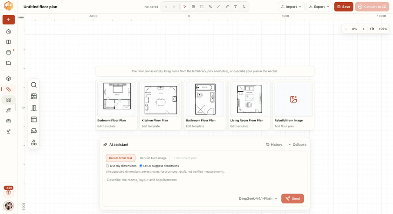
Task: Open the plant sprout sidebar icon
Action: pyautogui.click(x=9, y=131)
